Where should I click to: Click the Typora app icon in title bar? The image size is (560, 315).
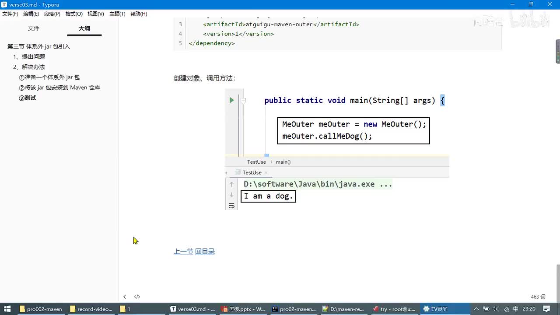pyautogui.click(x=4, y=4)
